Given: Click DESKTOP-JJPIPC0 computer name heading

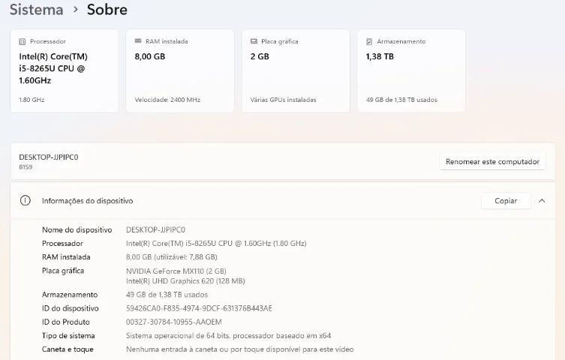Looking at the screenshot, I should (x=49, y=157).
